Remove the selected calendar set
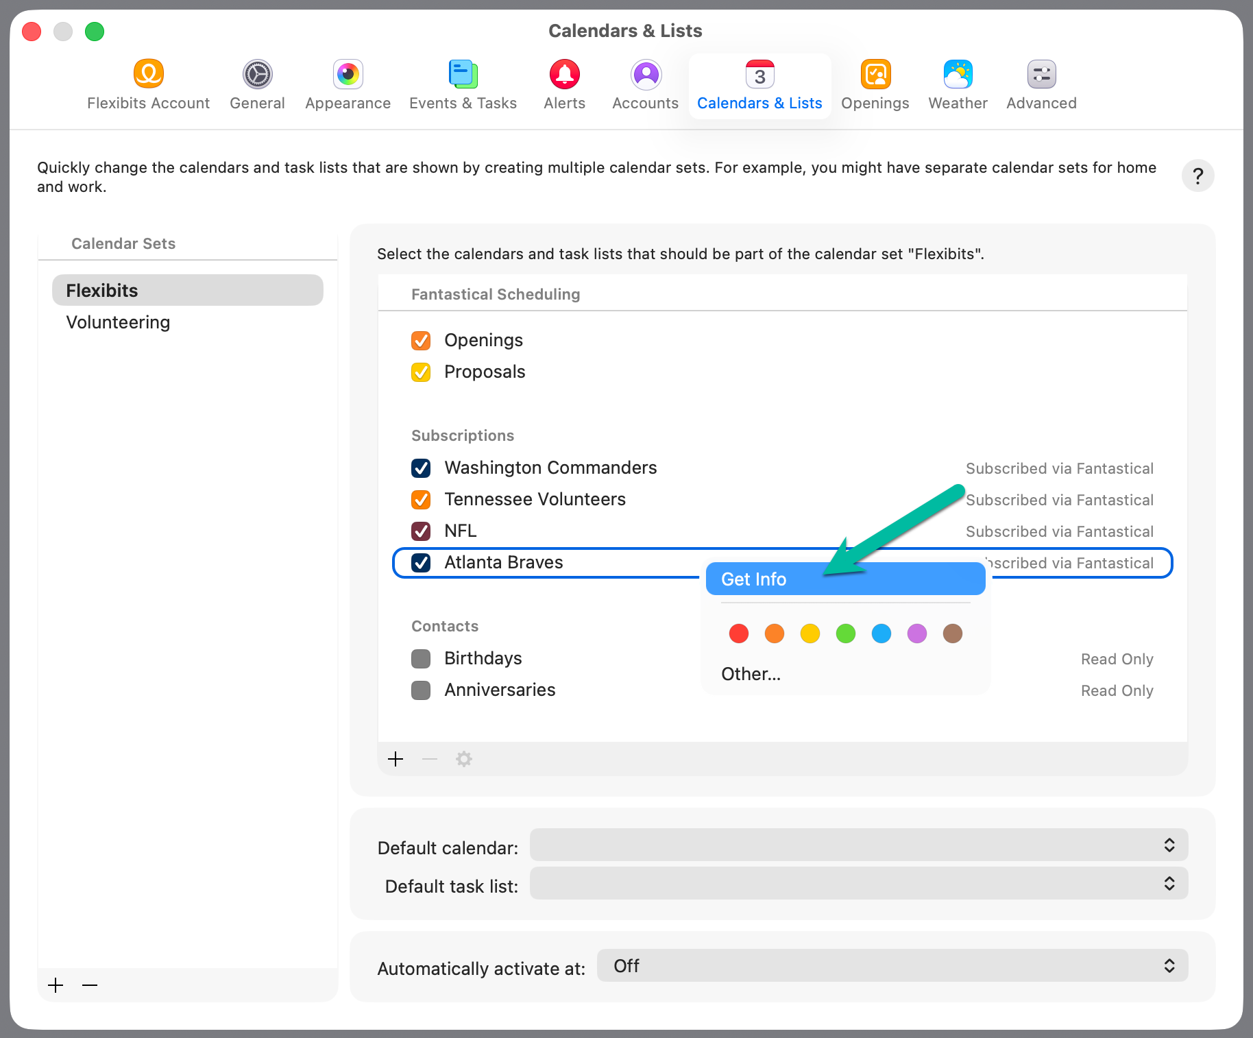The height and width of the screenshot is (1038, 1253). (x=90, y=985)
